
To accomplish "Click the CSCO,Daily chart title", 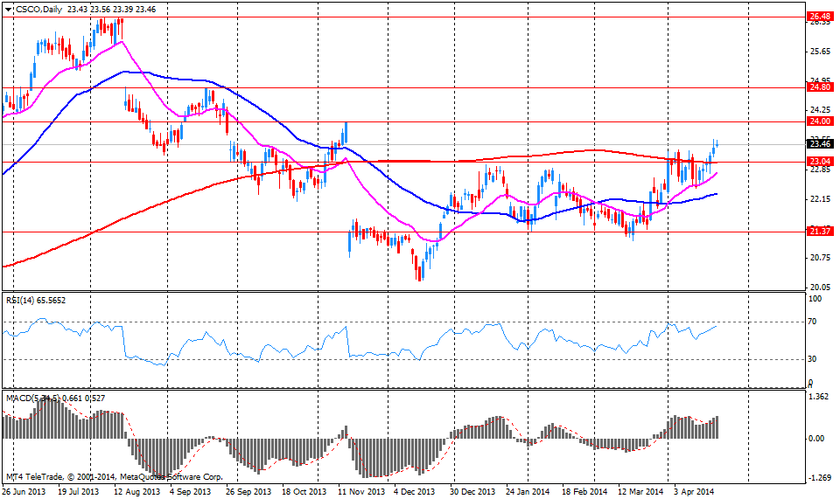I will pyautogui.click(x=38, y=9).
